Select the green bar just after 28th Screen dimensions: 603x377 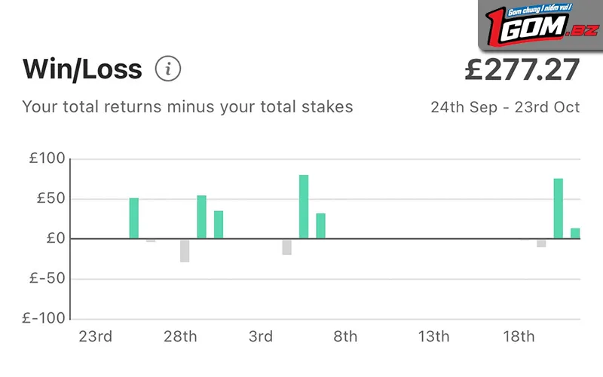201,217
